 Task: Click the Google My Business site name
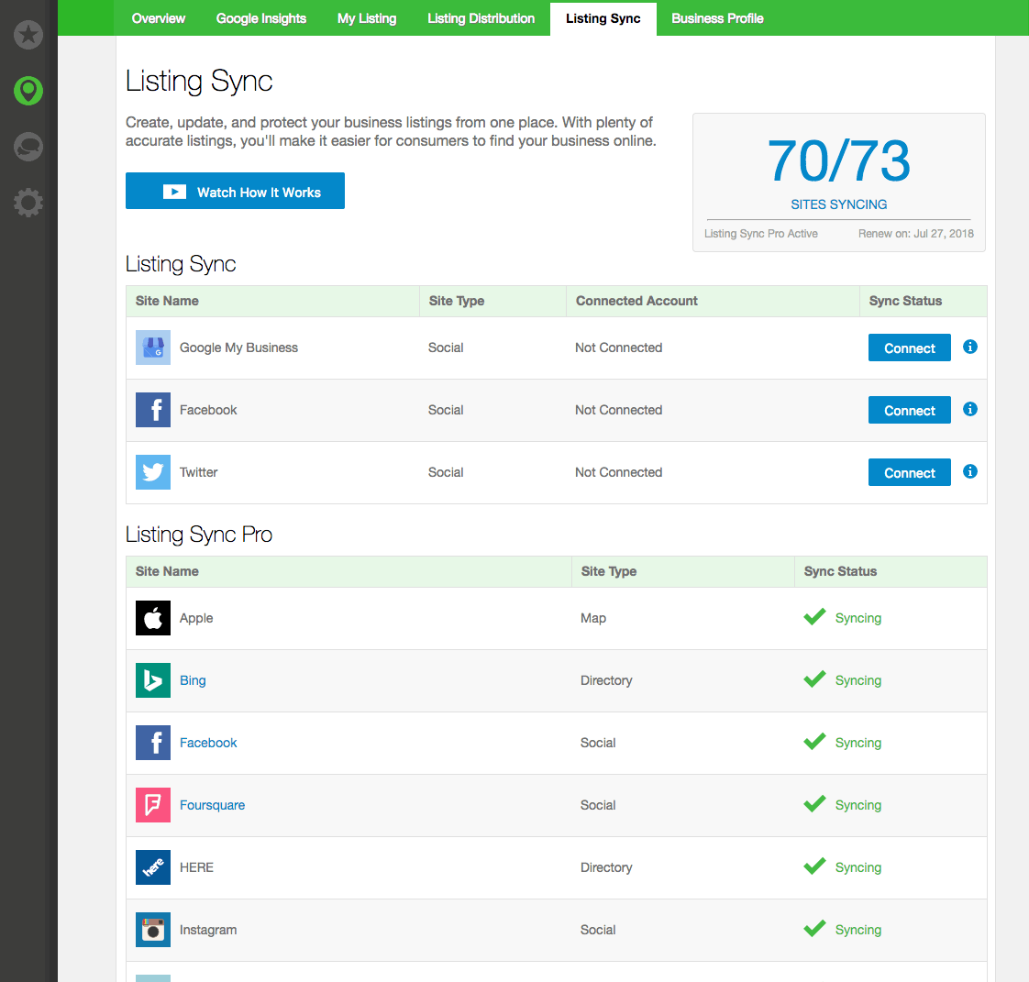click(238, 348)
